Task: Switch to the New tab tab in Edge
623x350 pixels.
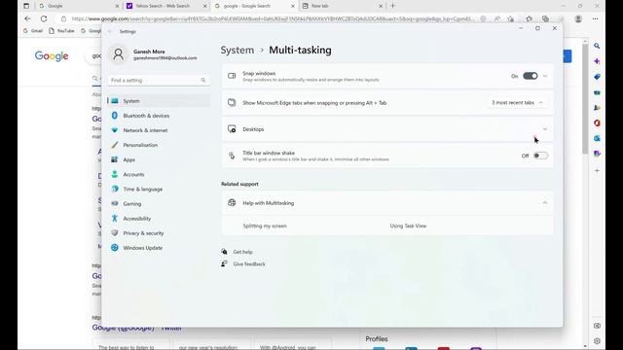Action: pyautogui.click(x=342, y=6)
